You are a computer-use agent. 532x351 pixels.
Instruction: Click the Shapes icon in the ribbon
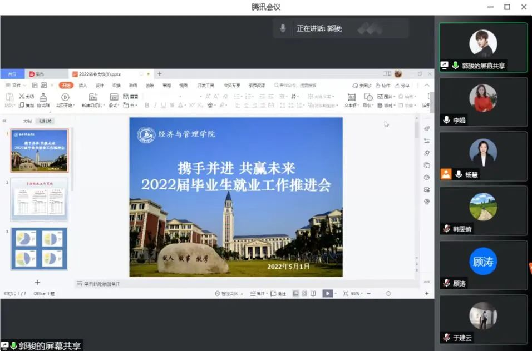tap(367, 97)
